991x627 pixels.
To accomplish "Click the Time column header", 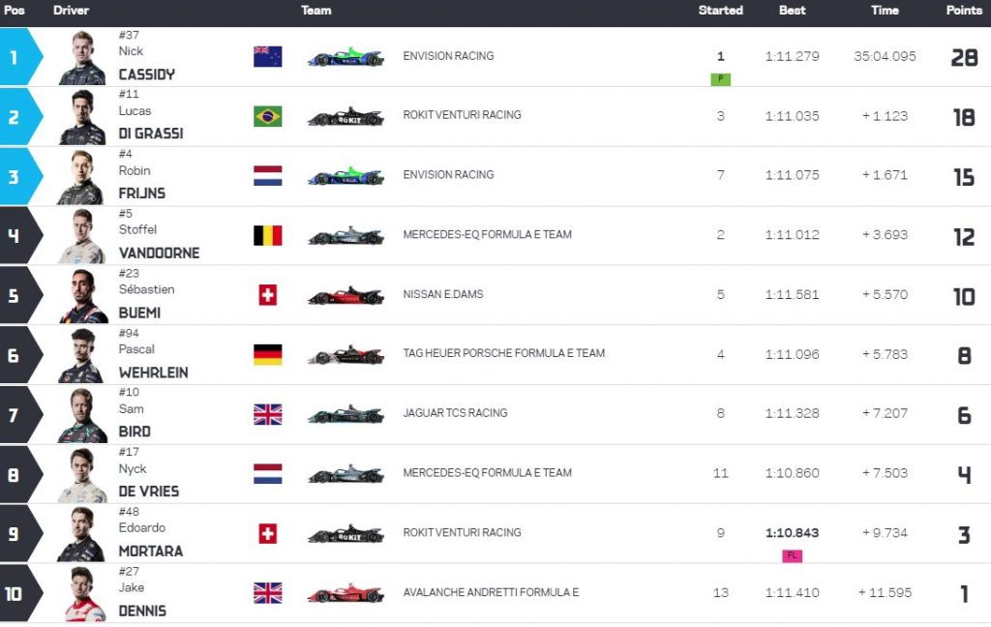I will pos(885,10).
